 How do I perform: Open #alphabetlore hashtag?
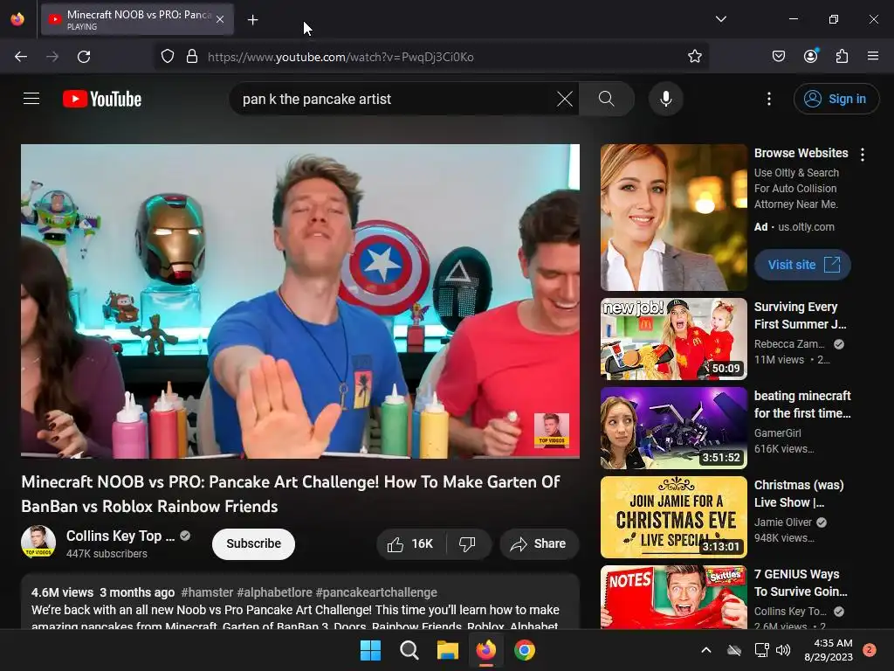tap(274, 592)
